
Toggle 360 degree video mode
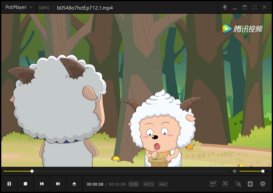213,184
